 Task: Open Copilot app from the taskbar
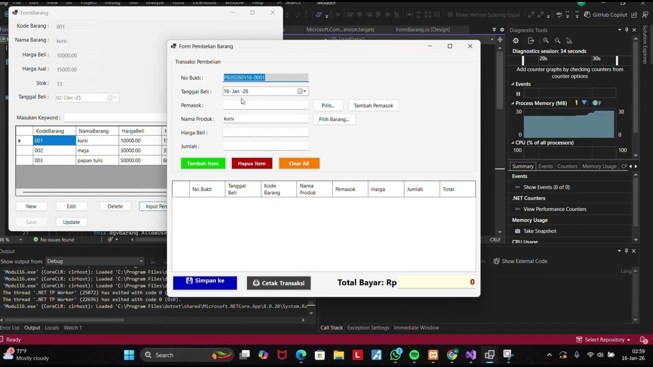pyautogui.click(x=263, y=355)
